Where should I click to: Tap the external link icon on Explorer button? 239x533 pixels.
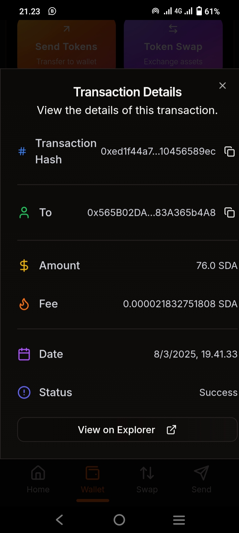click(171, 430)
